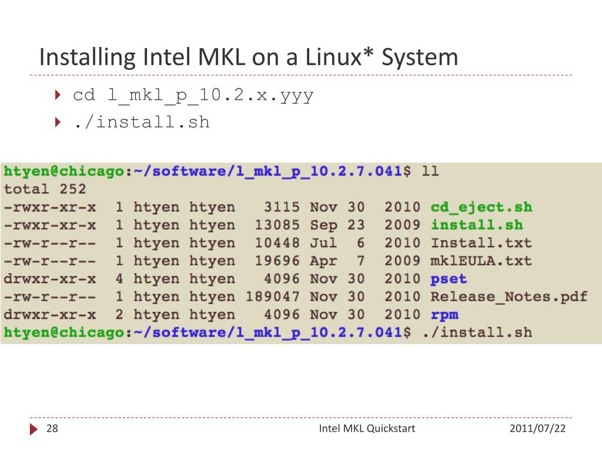Screen dimensions: 602x451
Task: Click the footer text 'Intel MKL Quickstart'
Action: click(x=367, y=428)
